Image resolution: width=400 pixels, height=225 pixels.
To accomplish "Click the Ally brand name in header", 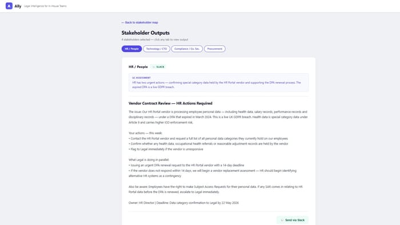I will pos(18,6).
